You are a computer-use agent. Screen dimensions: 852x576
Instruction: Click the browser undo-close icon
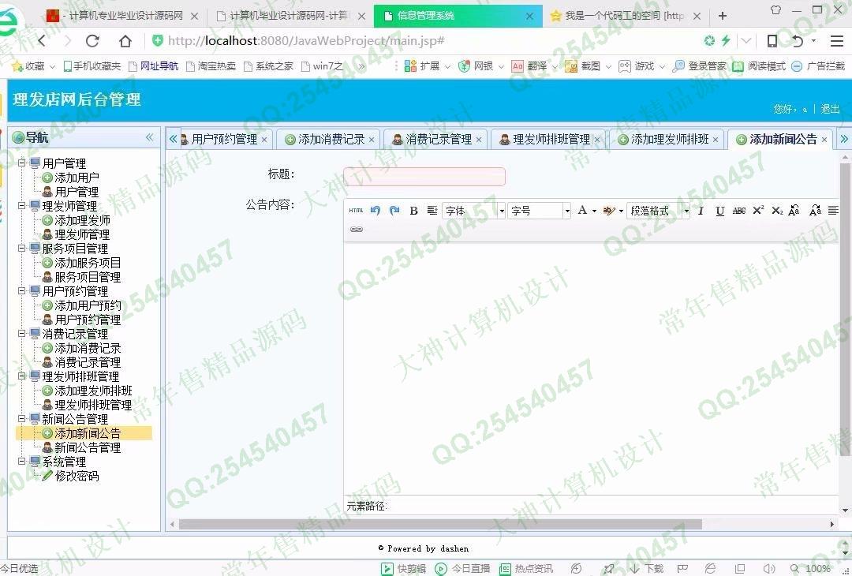(797, 41)
